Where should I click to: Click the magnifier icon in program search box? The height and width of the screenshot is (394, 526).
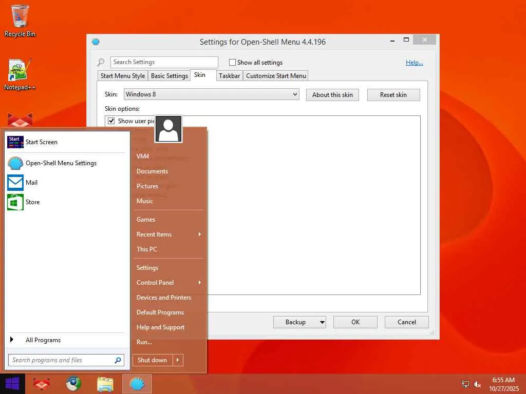click(118, 360)
